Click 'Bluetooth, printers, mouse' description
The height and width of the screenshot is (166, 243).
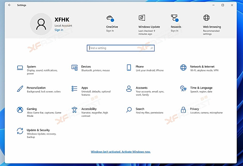[96, 71]
